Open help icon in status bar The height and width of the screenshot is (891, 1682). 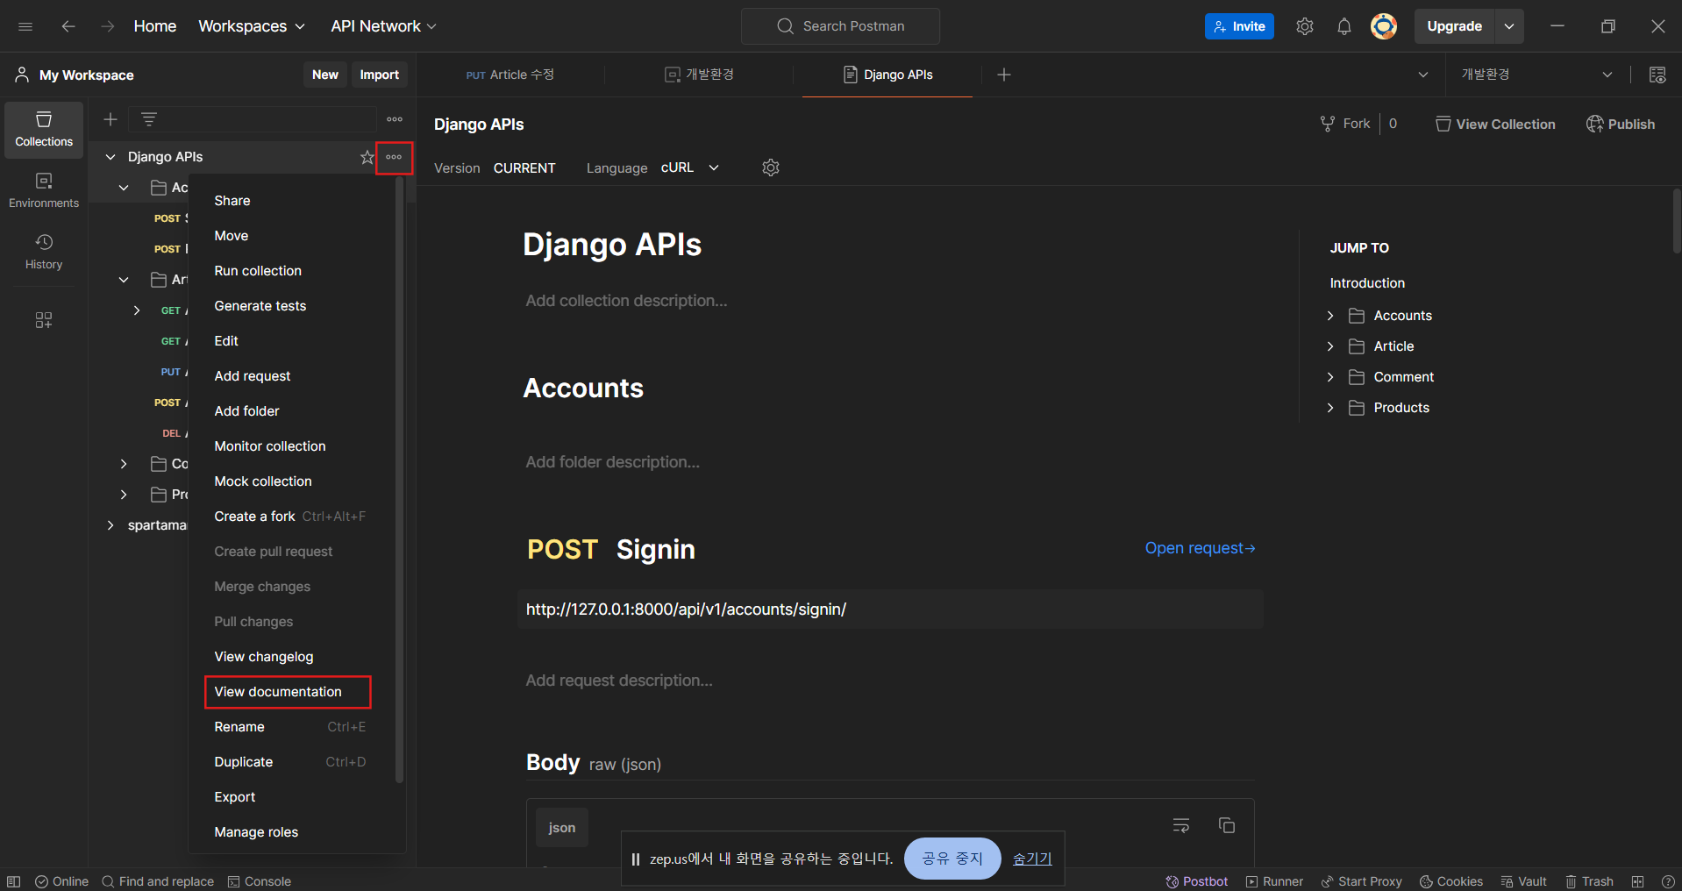(1668, 881)
